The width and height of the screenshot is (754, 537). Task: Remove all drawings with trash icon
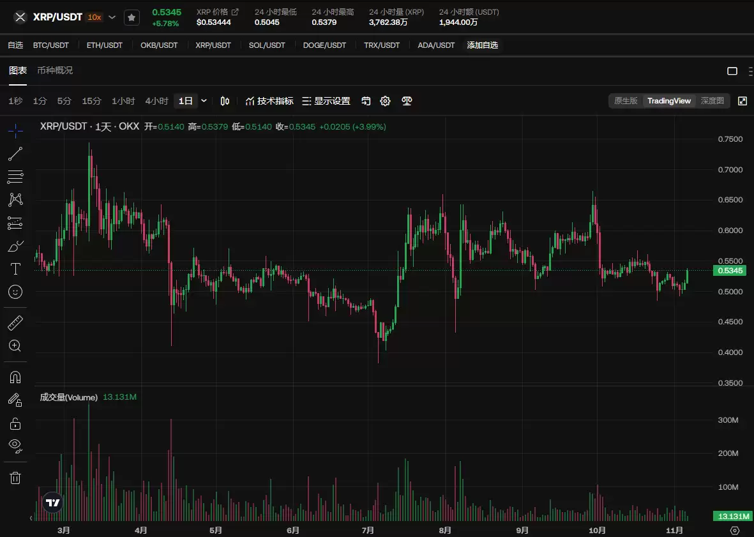(x=15, y=477)
